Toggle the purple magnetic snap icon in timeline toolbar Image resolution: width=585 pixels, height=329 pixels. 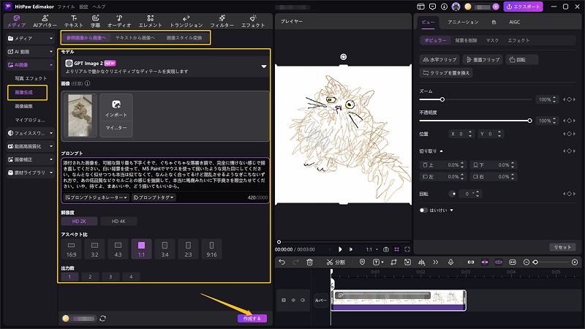coord(485,262)
